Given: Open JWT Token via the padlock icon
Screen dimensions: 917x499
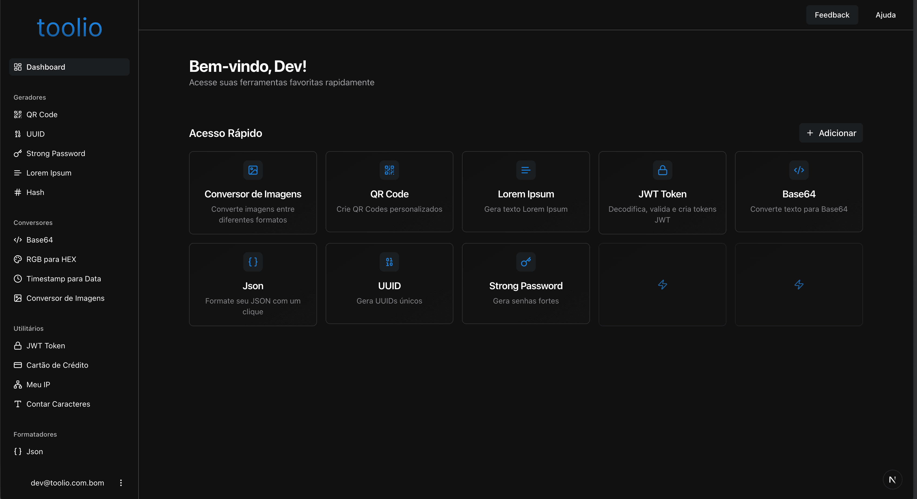Looking at the screenshot, I should 18,345.
